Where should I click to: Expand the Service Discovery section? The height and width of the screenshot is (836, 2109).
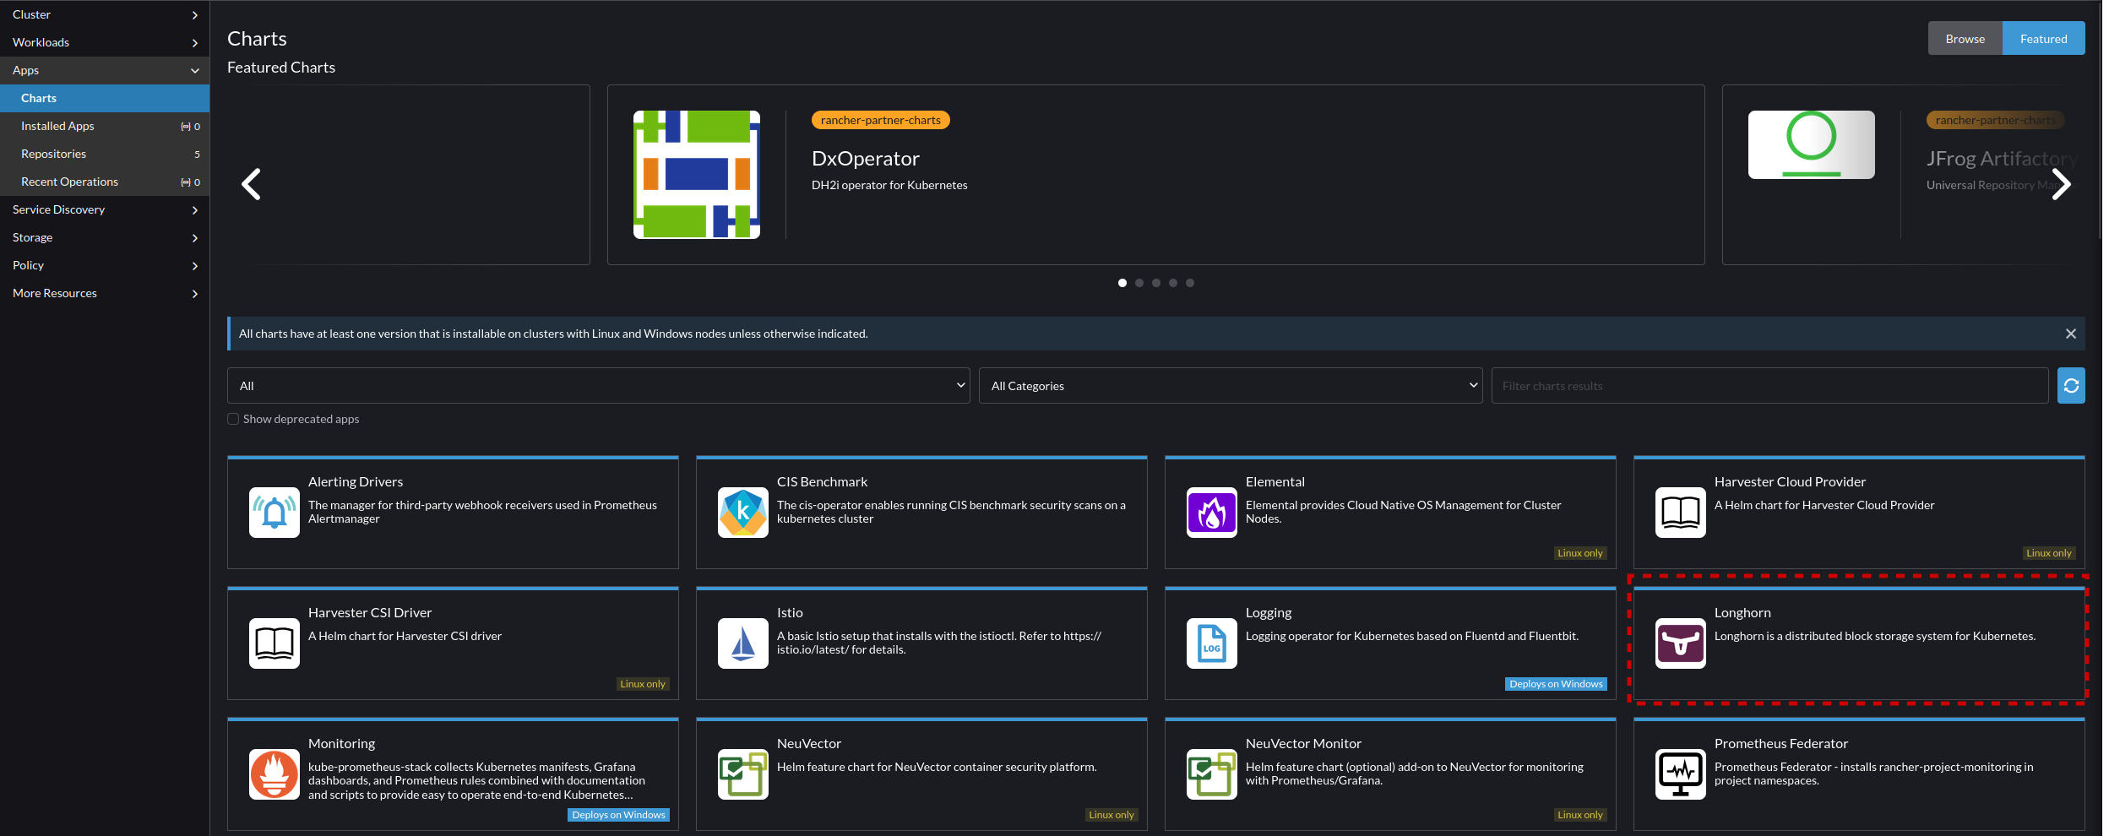coord(105,209)
